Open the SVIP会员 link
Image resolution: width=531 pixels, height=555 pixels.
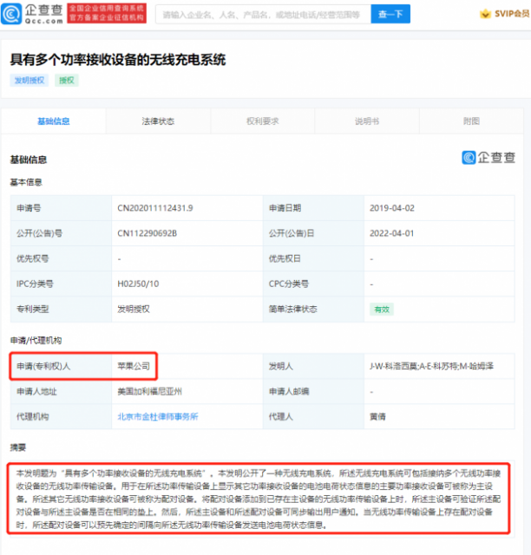(x=512, y=14)
